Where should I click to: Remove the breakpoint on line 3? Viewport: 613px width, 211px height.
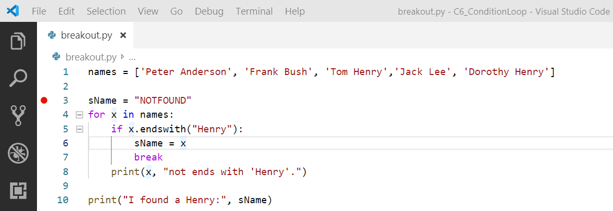pyautogui.click(x=44, y=101)
